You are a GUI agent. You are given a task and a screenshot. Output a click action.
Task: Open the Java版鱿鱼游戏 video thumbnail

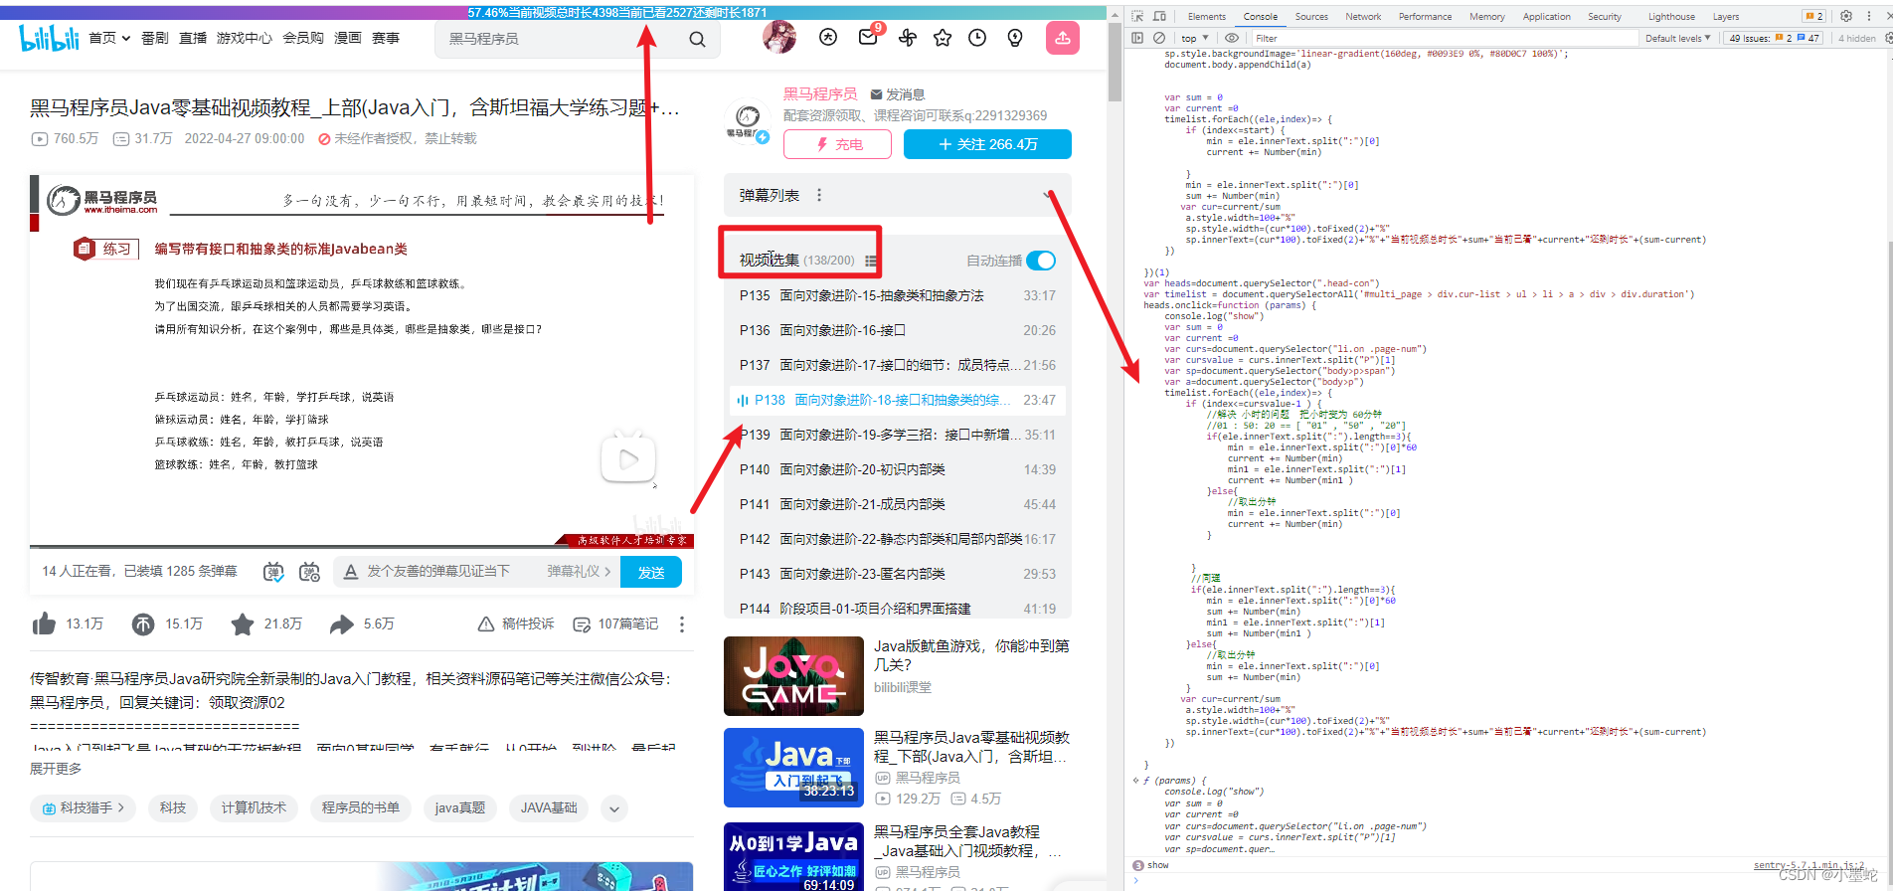click(793, 676)
